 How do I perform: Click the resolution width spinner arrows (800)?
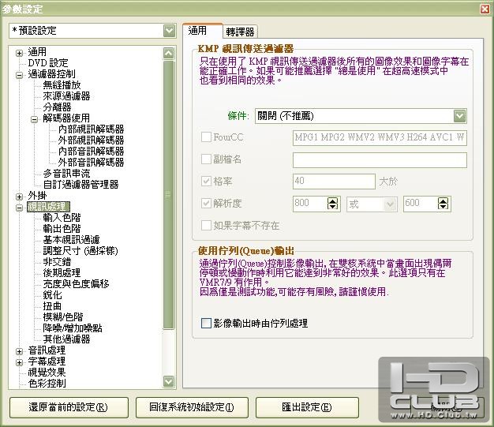332,204
